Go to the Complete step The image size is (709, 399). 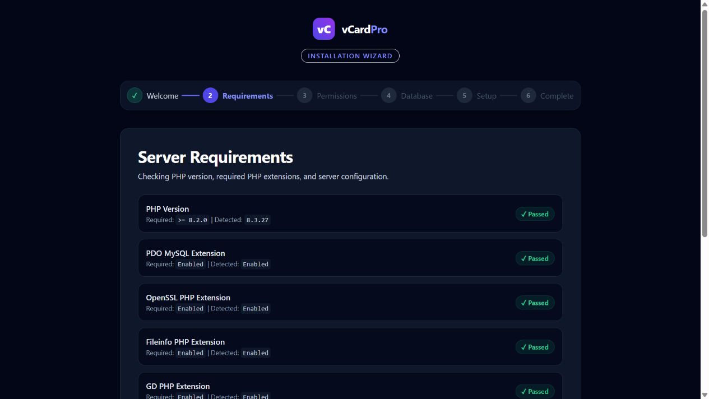coord(557,96)
